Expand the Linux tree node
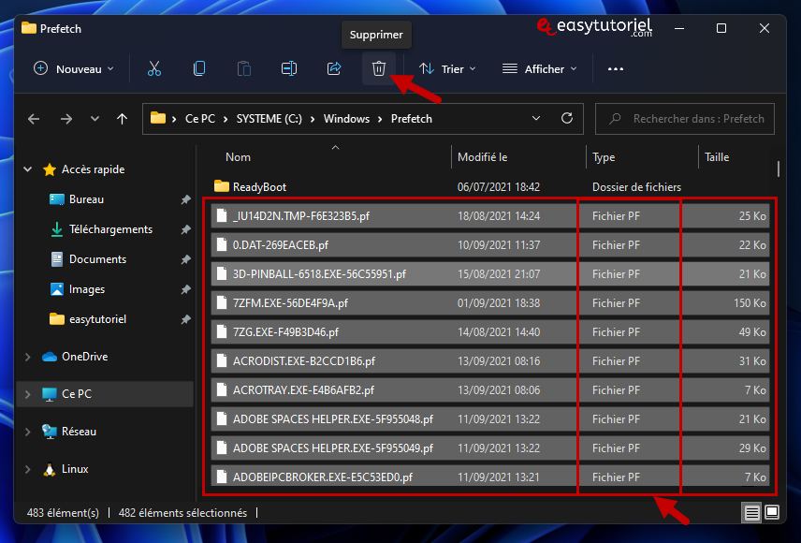Image resolution: width=801 pixels, height=543 pixels. pos(28,469)
